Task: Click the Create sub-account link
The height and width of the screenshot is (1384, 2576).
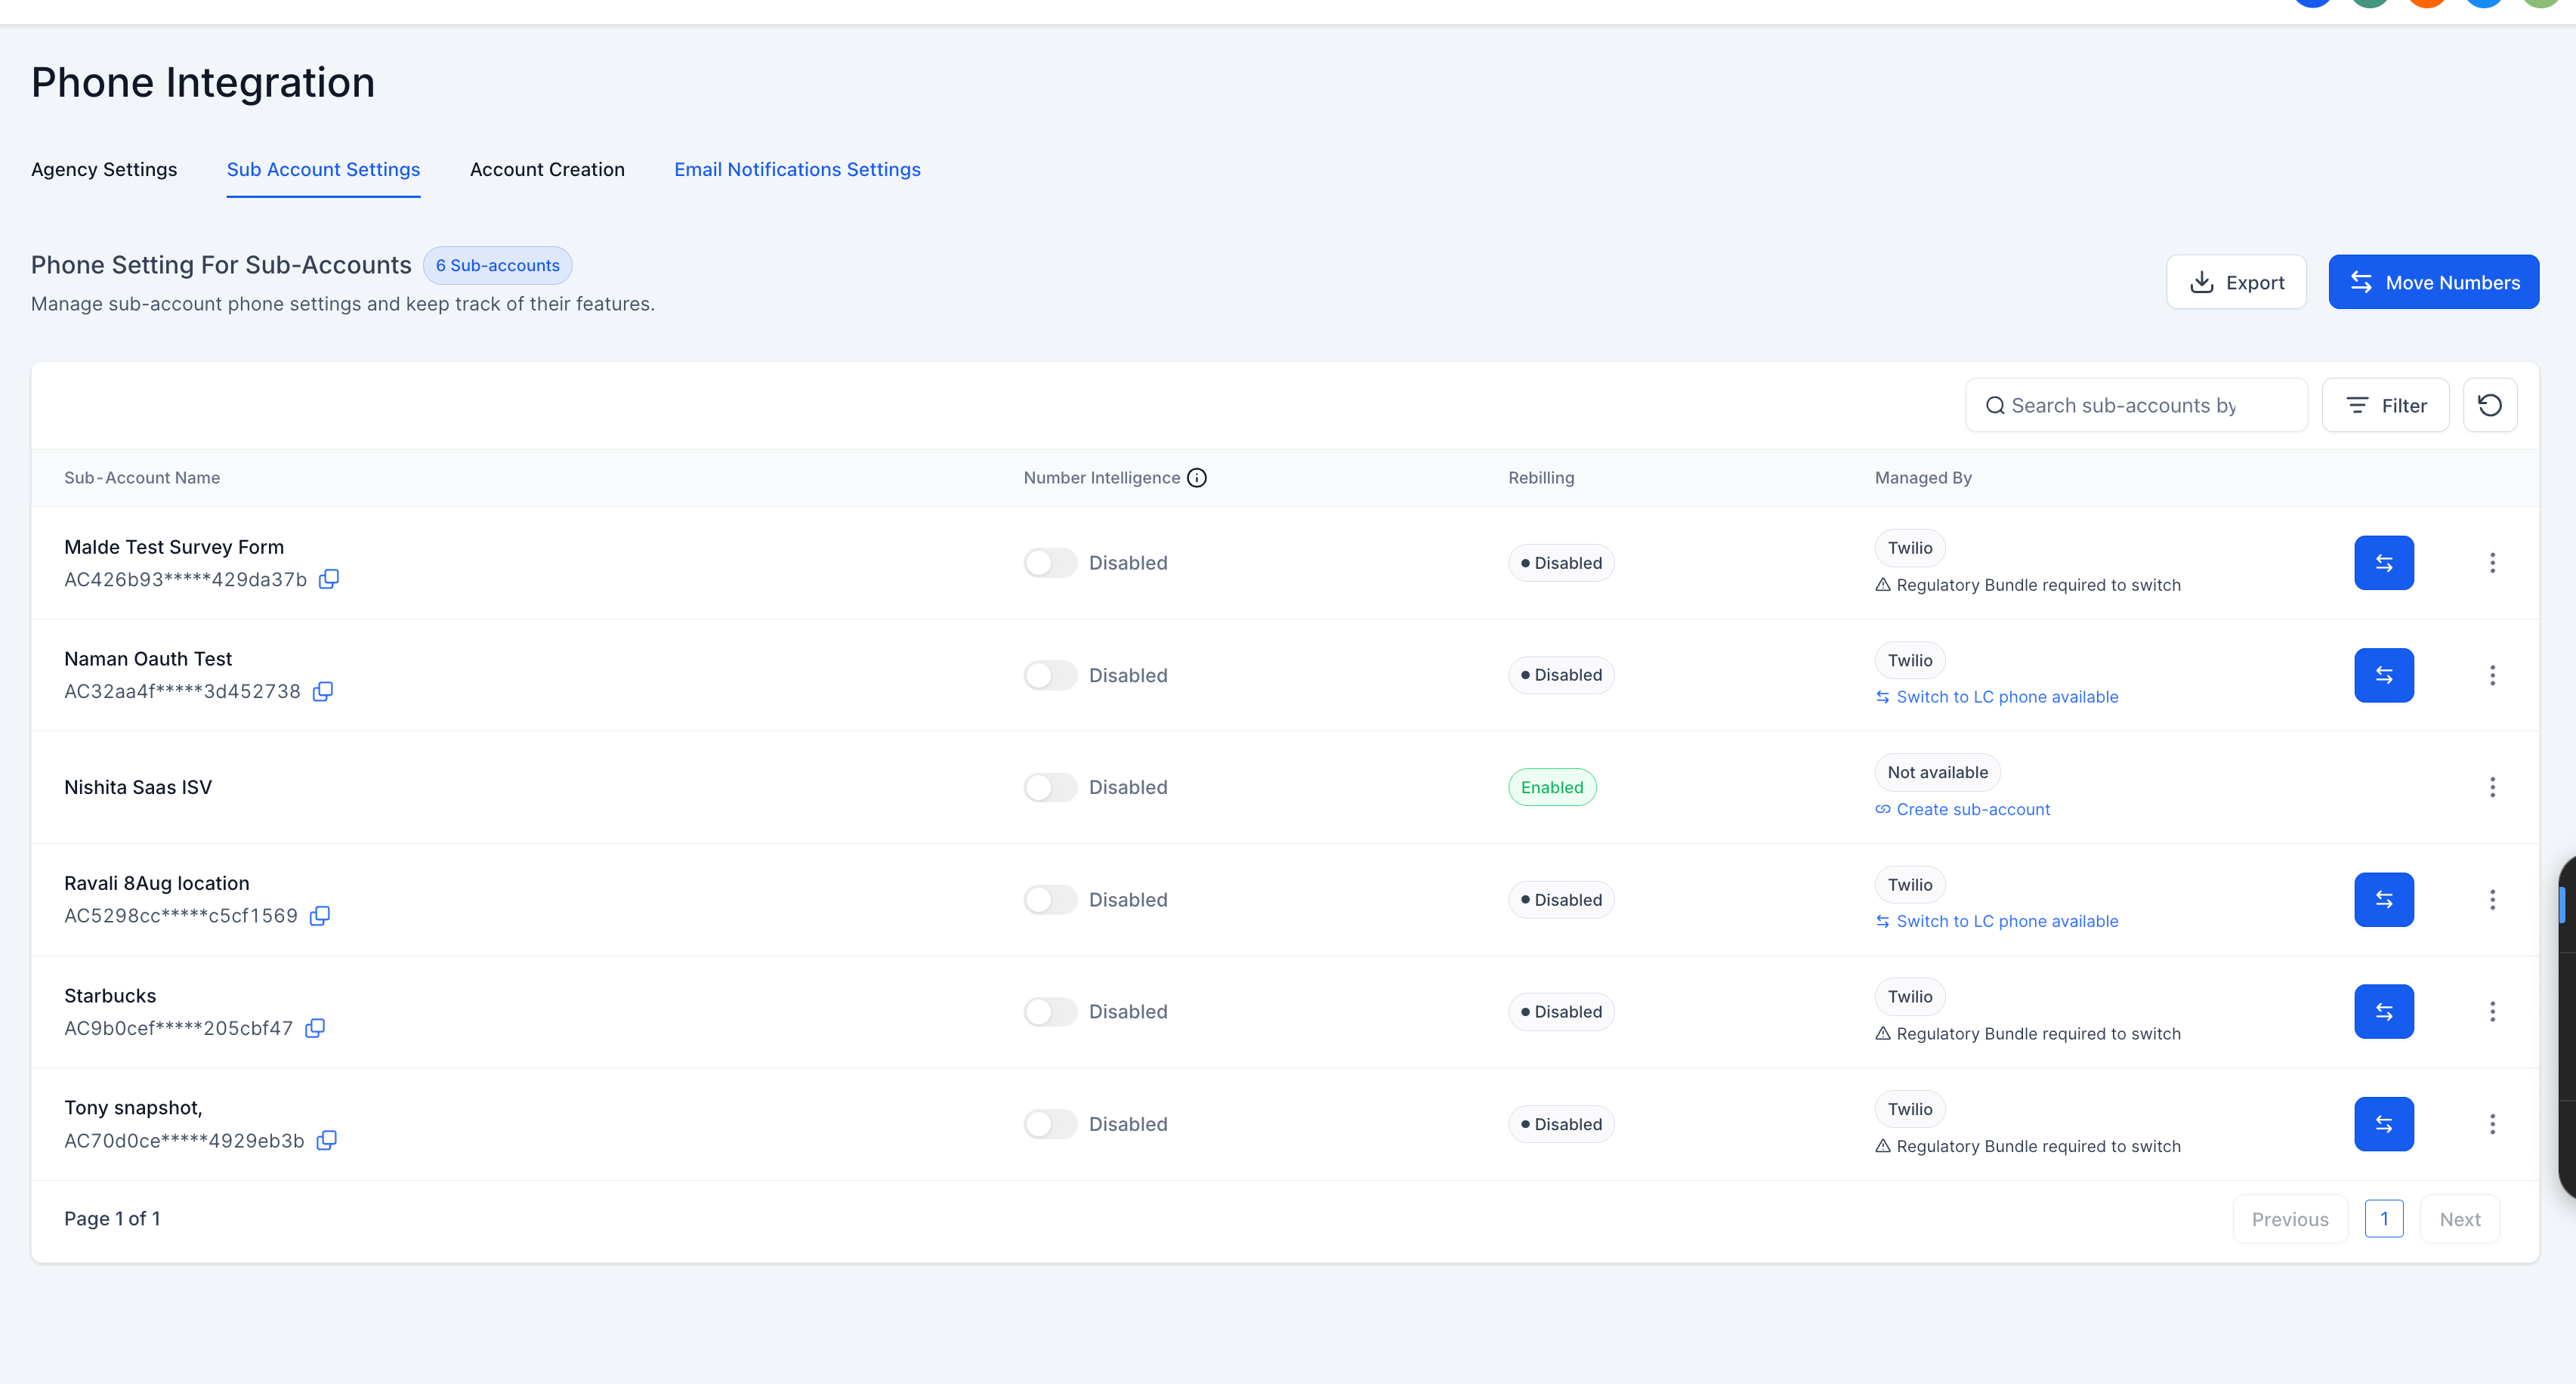Action: 1972,809
